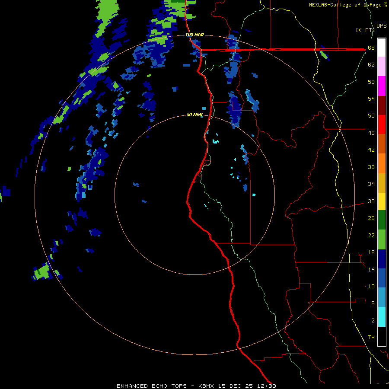The image size is (389, 389).
Task: Click the "34" legend value
Action: (371, 184)
